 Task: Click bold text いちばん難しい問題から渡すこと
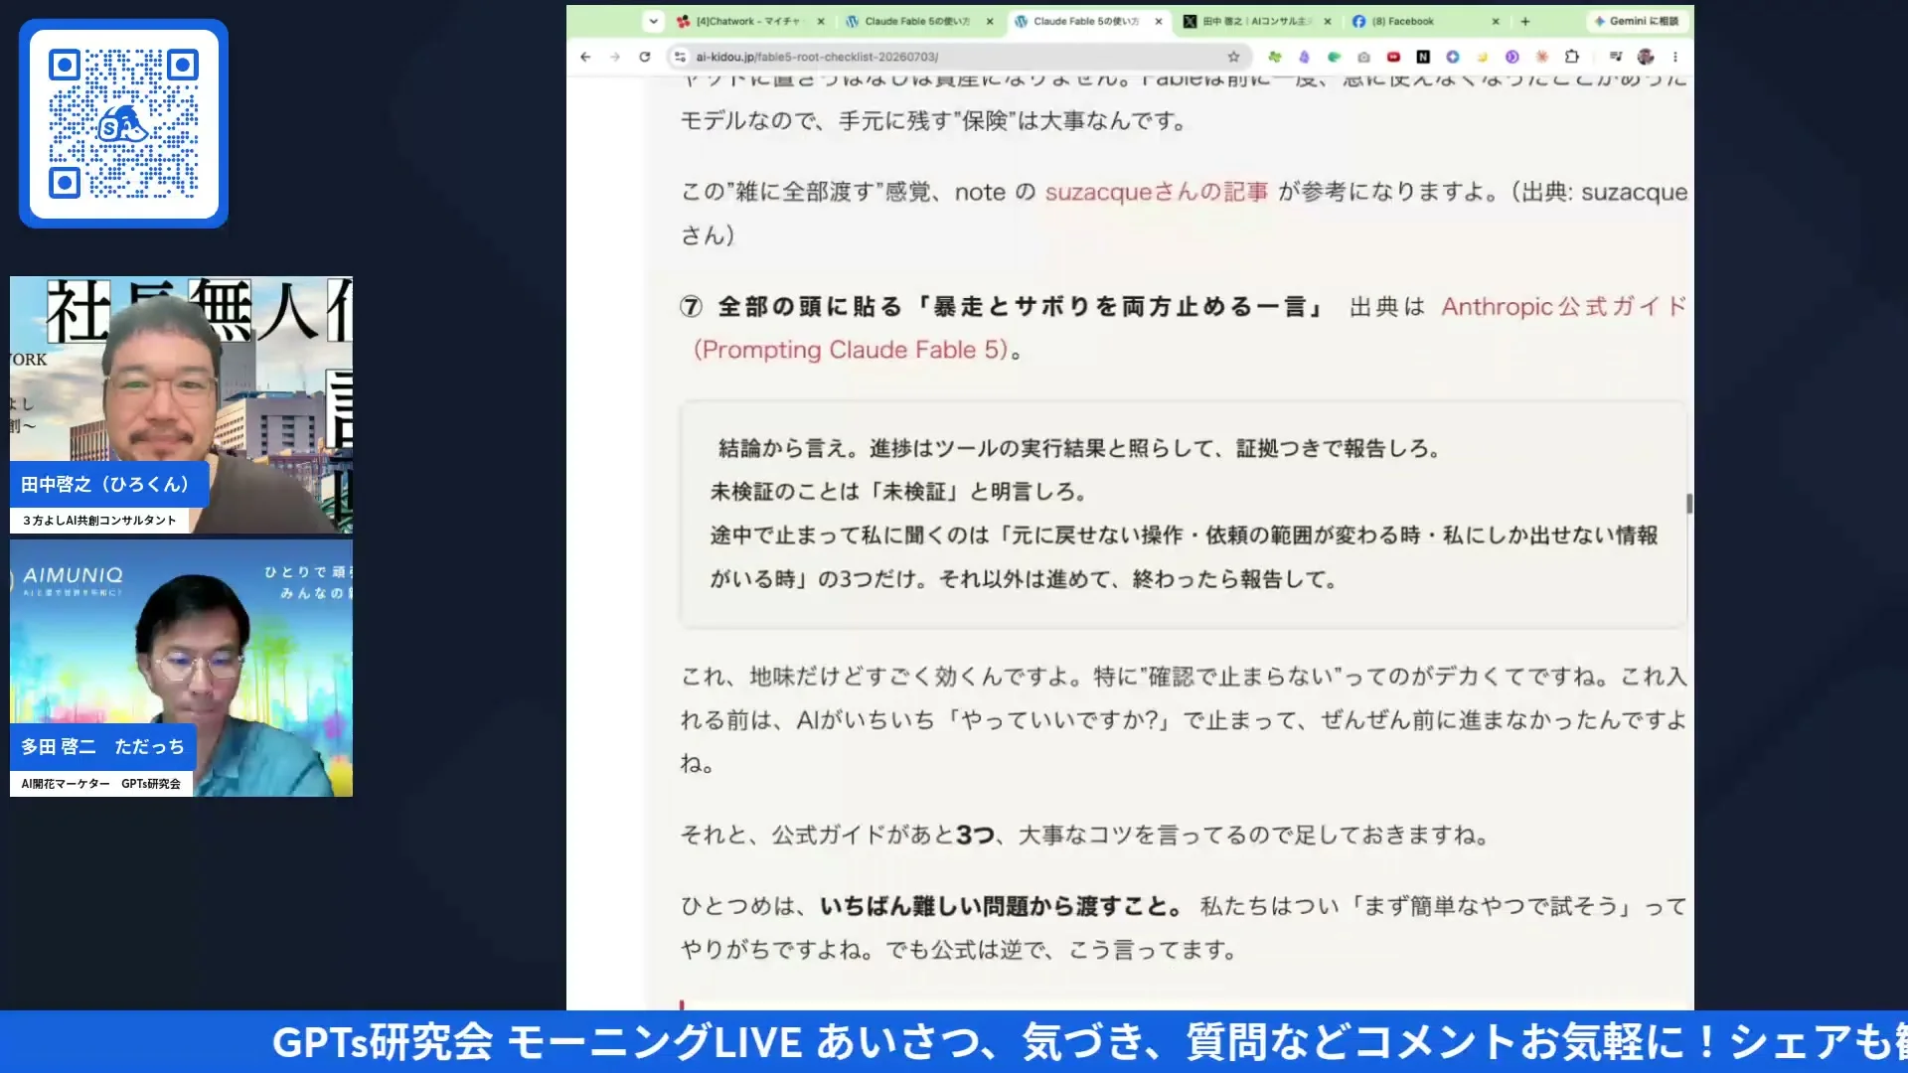(1001, 906)
